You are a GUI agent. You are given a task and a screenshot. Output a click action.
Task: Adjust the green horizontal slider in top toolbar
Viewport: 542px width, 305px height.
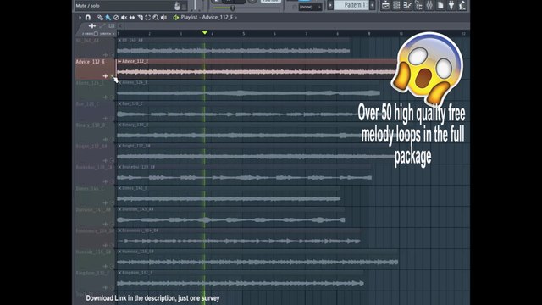[224, 8]
